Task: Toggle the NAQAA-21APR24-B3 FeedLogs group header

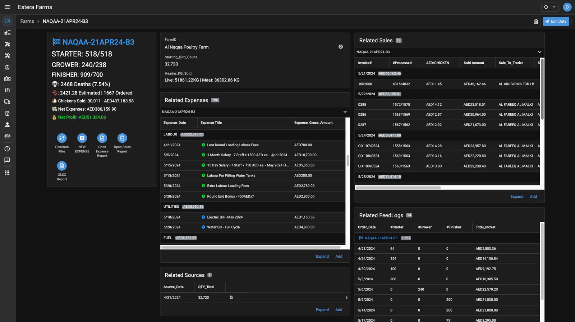Action: point(447,238)
